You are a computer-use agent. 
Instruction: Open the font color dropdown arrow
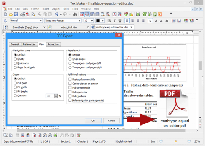coord(103,20)
